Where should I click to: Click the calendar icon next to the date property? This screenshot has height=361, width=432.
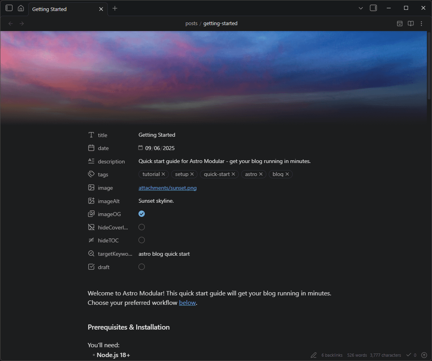tap(140, 148)
